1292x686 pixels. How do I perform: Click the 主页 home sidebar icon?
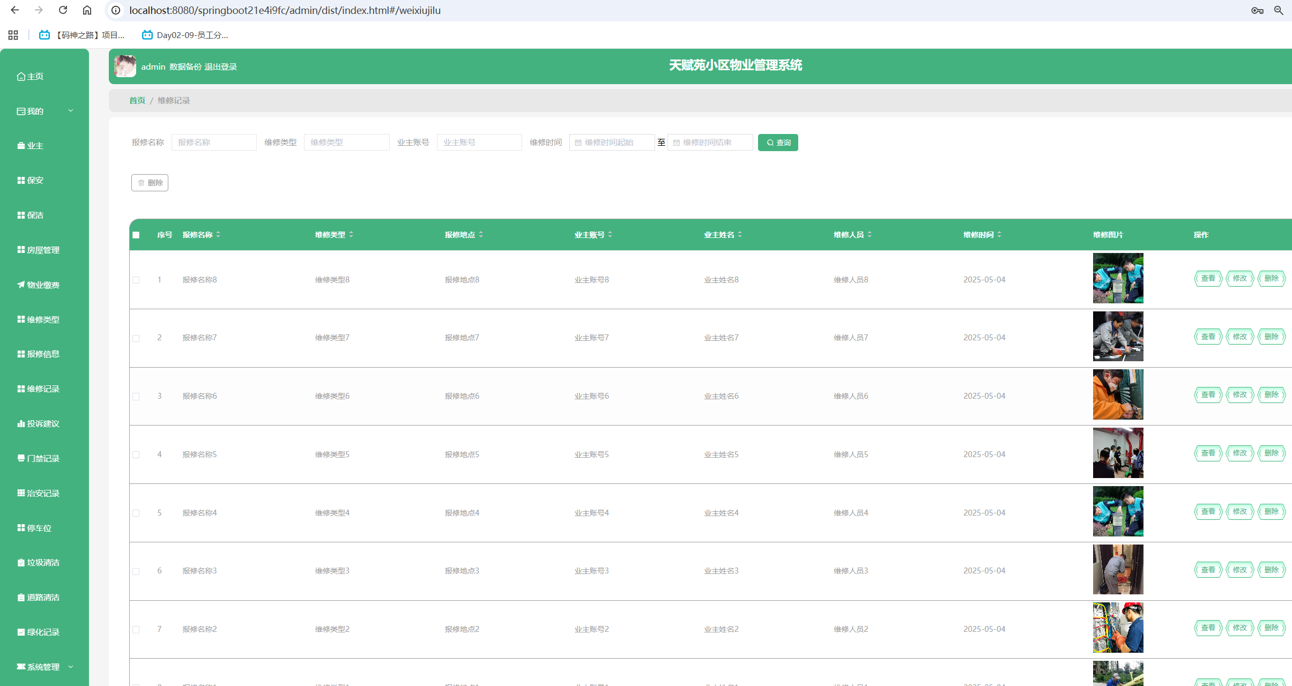click(x=21, y=77)
